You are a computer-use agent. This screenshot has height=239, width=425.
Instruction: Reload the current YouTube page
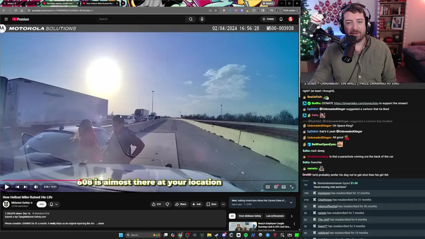[x=16, y=10]
